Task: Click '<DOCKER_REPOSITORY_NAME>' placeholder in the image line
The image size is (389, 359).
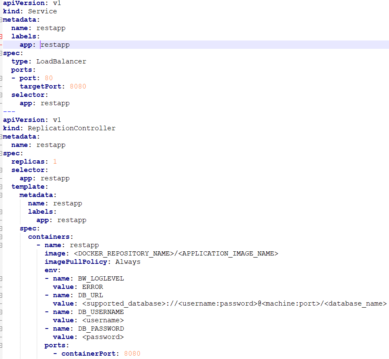Action: pyautogui.click(x=124, y=253)
